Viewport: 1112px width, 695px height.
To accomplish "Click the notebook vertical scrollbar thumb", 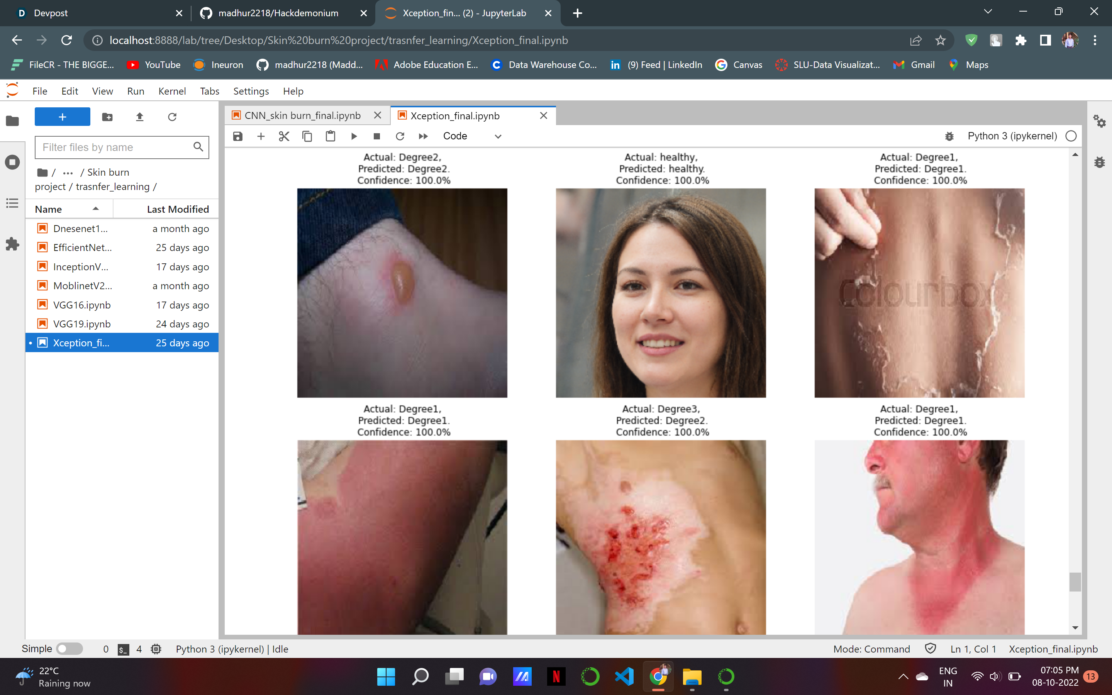I will coord(1075,581).
